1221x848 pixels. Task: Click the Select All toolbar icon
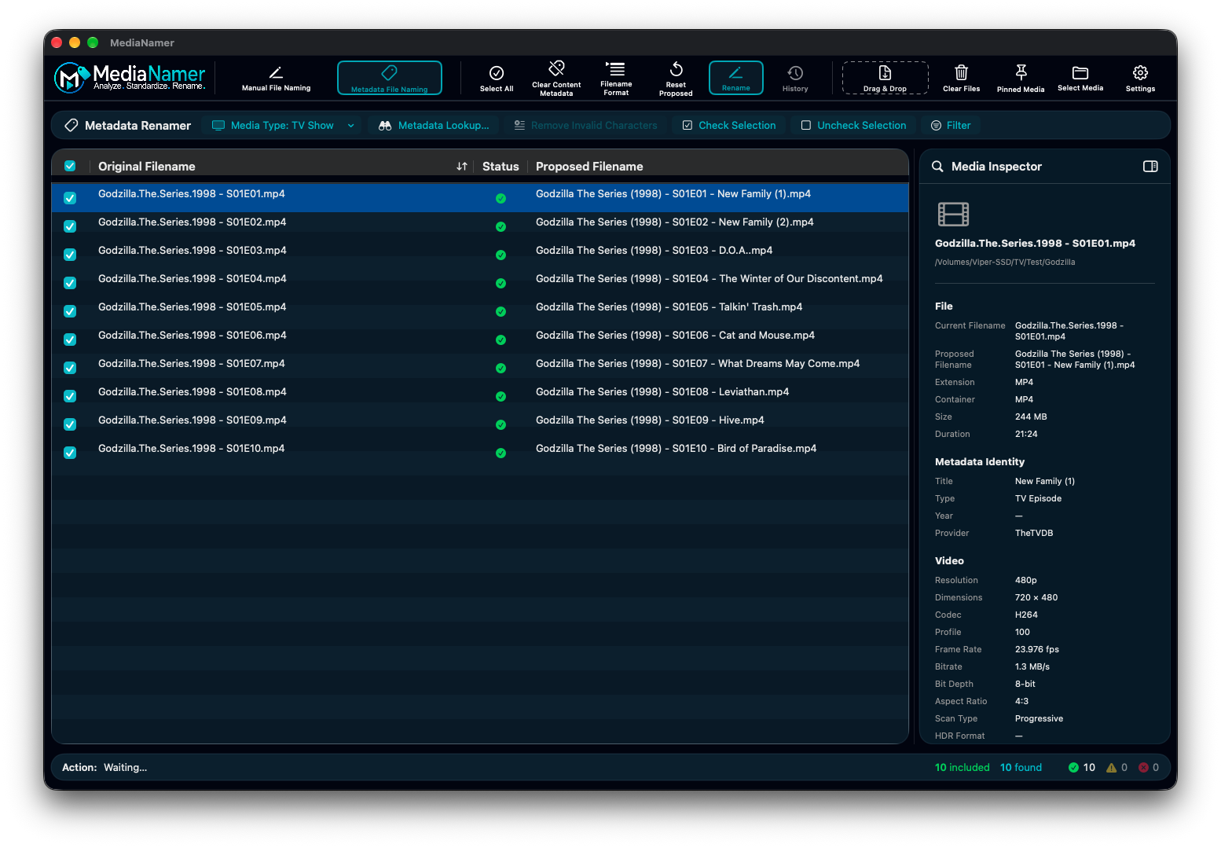click(x=497, y=78)
